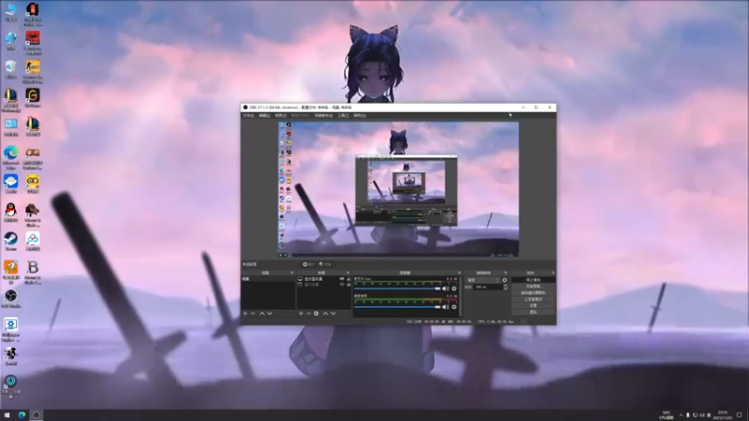The height and width of the screenshot is (421, 749).
Task: Open taskbar clock and date
Action: 723,414
